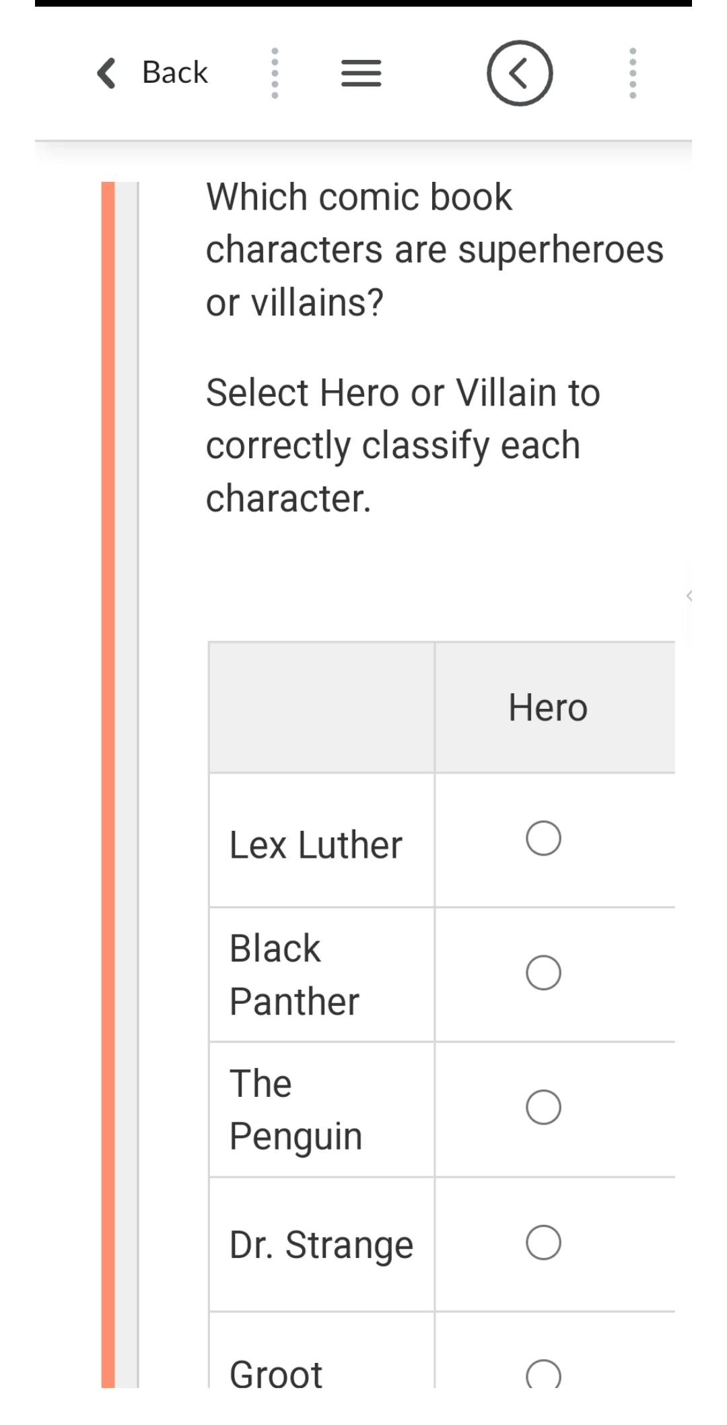The image size is (727, 1425).
Task: Expand the small right-edge collapse arrow
Action: tap(689, 595)
